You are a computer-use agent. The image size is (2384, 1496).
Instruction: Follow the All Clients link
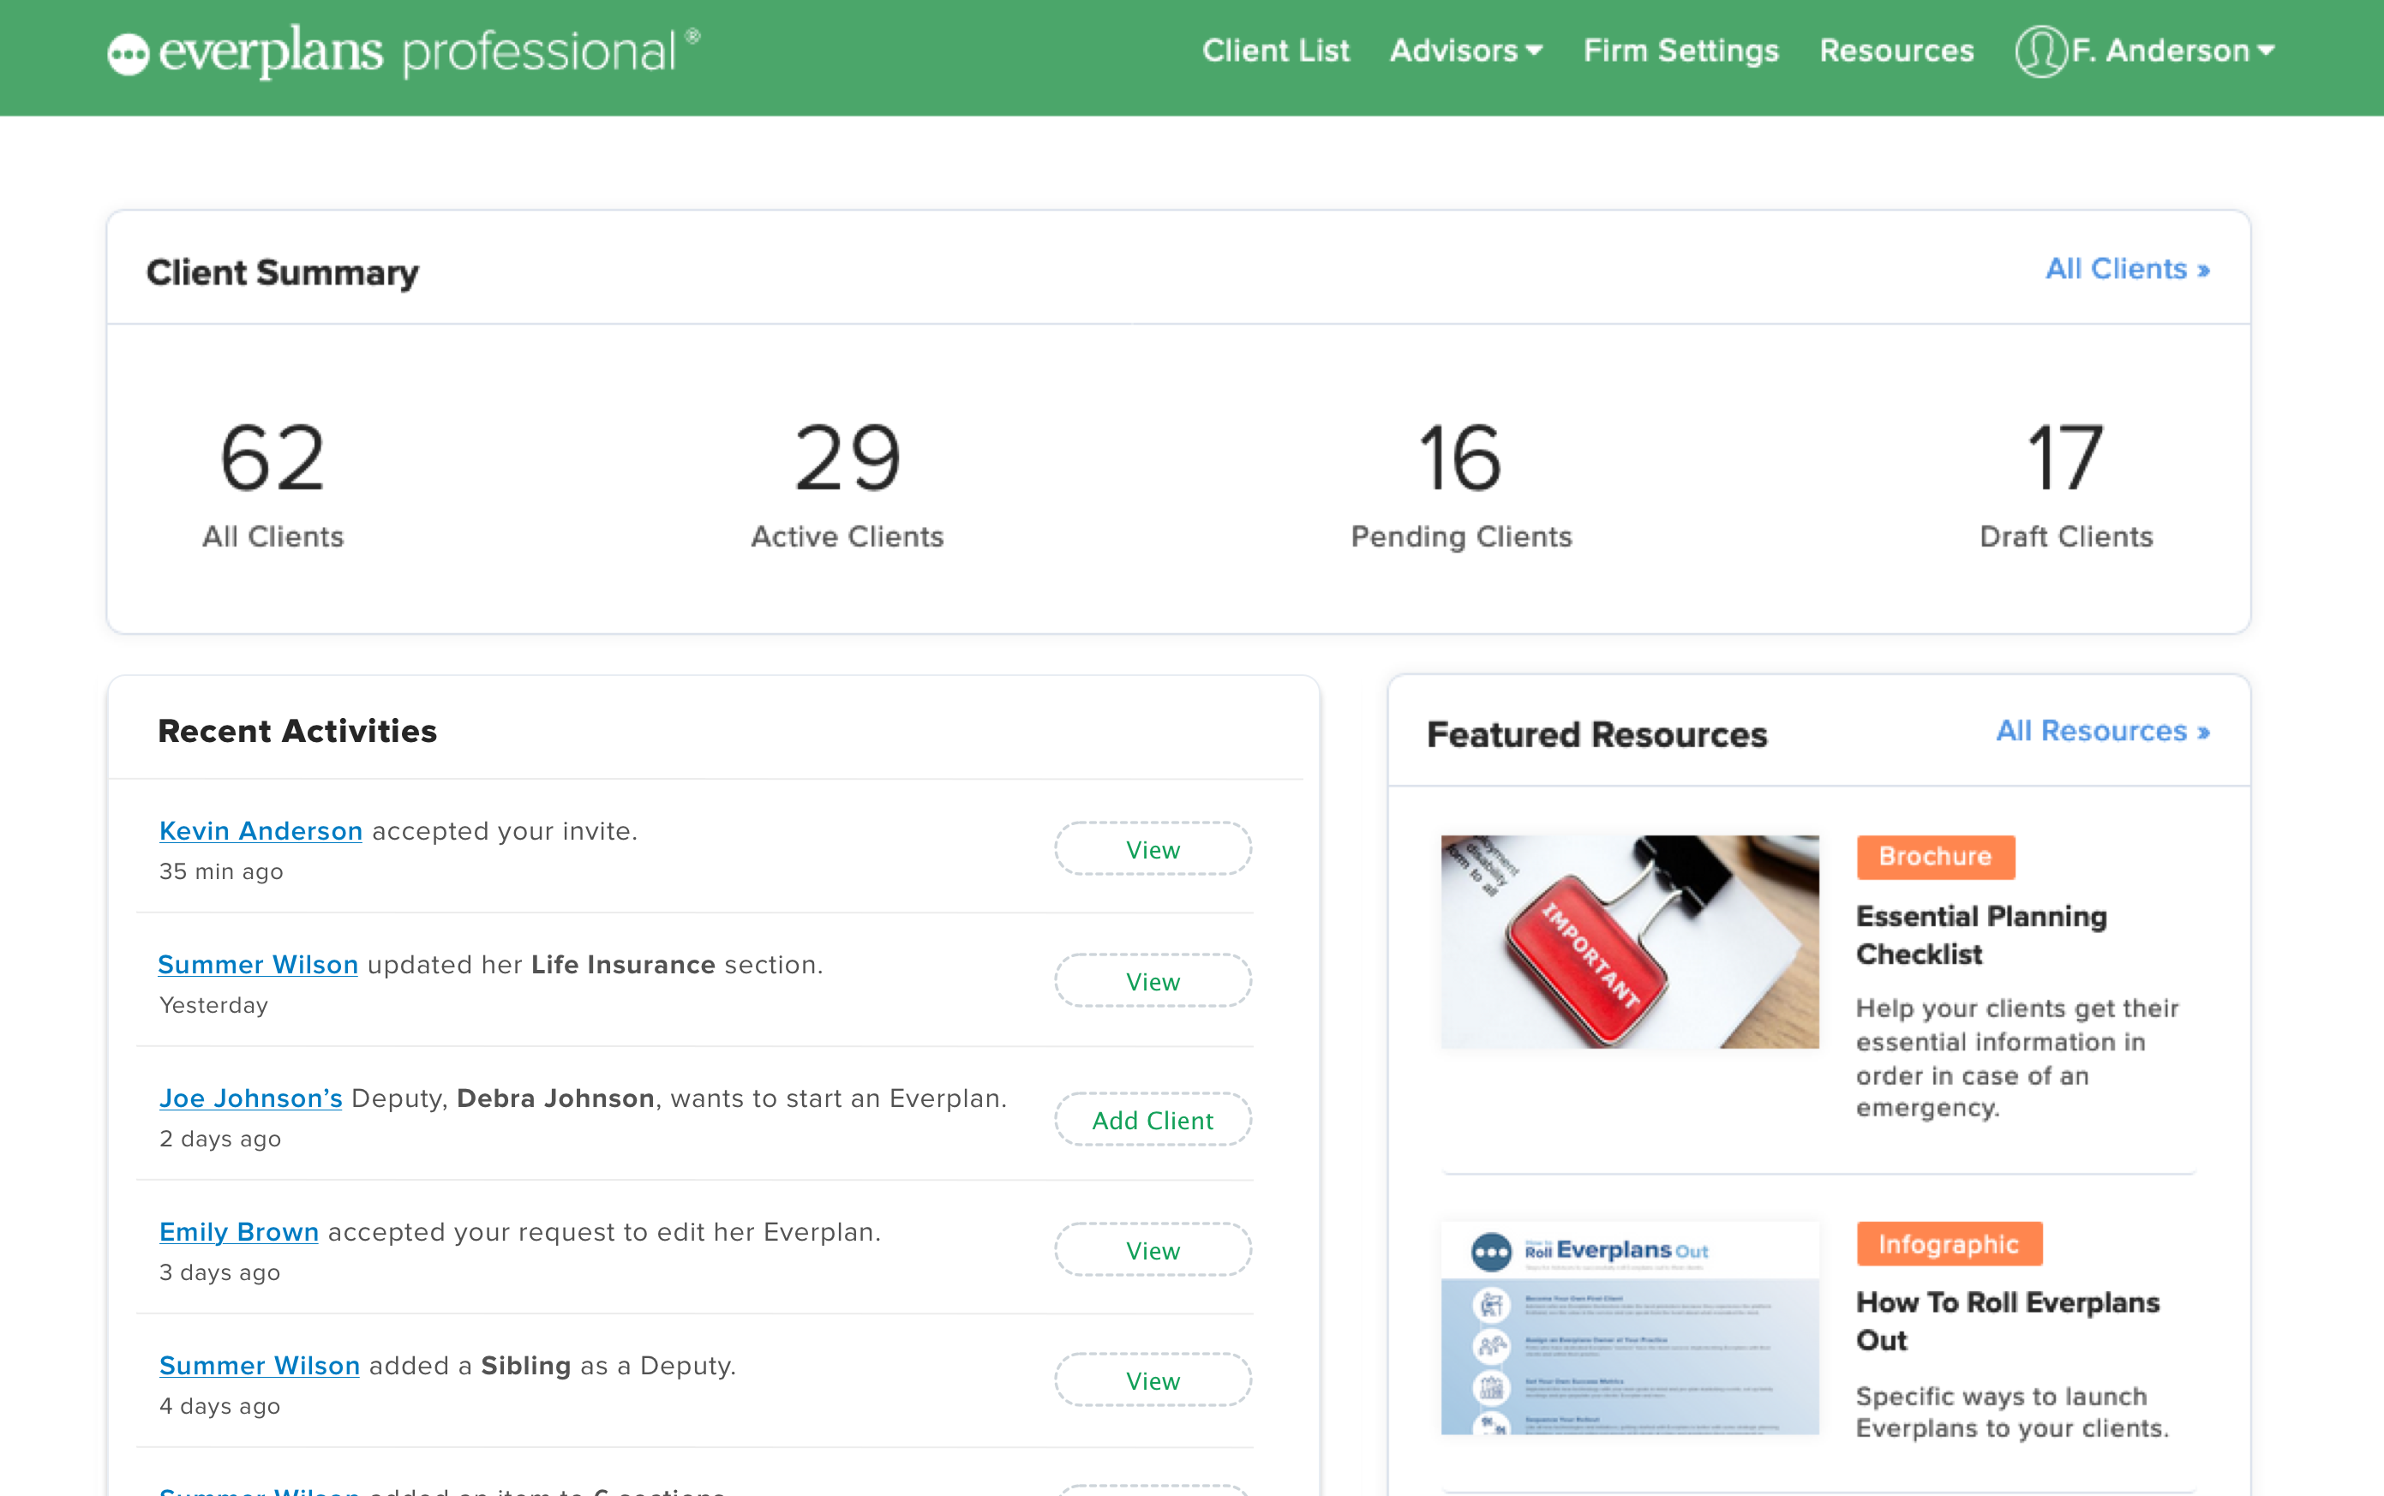point(2127,269)
